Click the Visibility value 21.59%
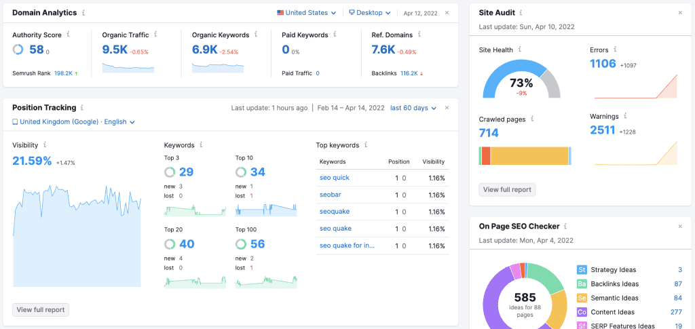695x329 pixels. [33, 161]
